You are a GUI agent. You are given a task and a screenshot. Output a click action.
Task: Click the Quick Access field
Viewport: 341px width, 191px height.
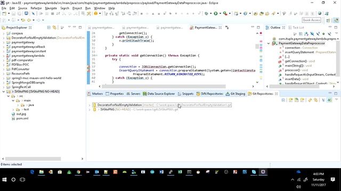pyautogui.click(x=312, y=20)
